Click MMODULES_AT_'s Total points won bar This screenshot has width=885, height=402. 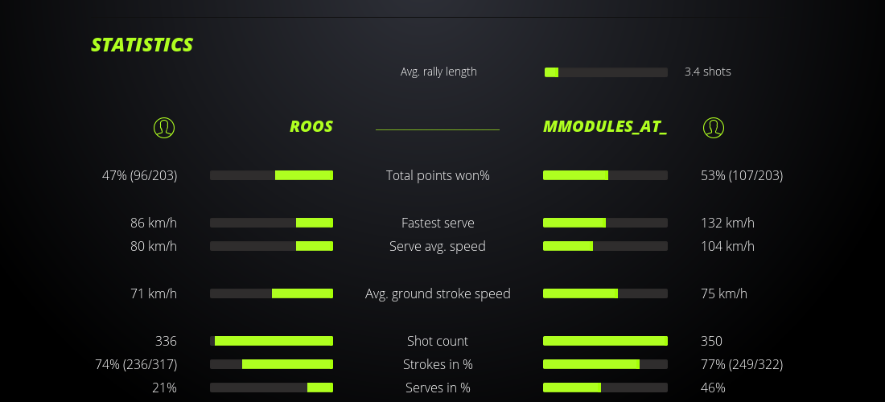click(x=605, y=175)
